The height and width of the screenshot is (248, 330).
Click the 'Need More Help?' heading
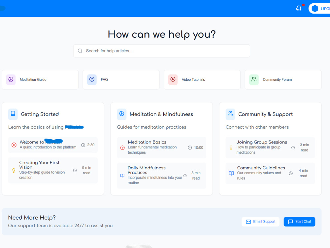(32, 218)
